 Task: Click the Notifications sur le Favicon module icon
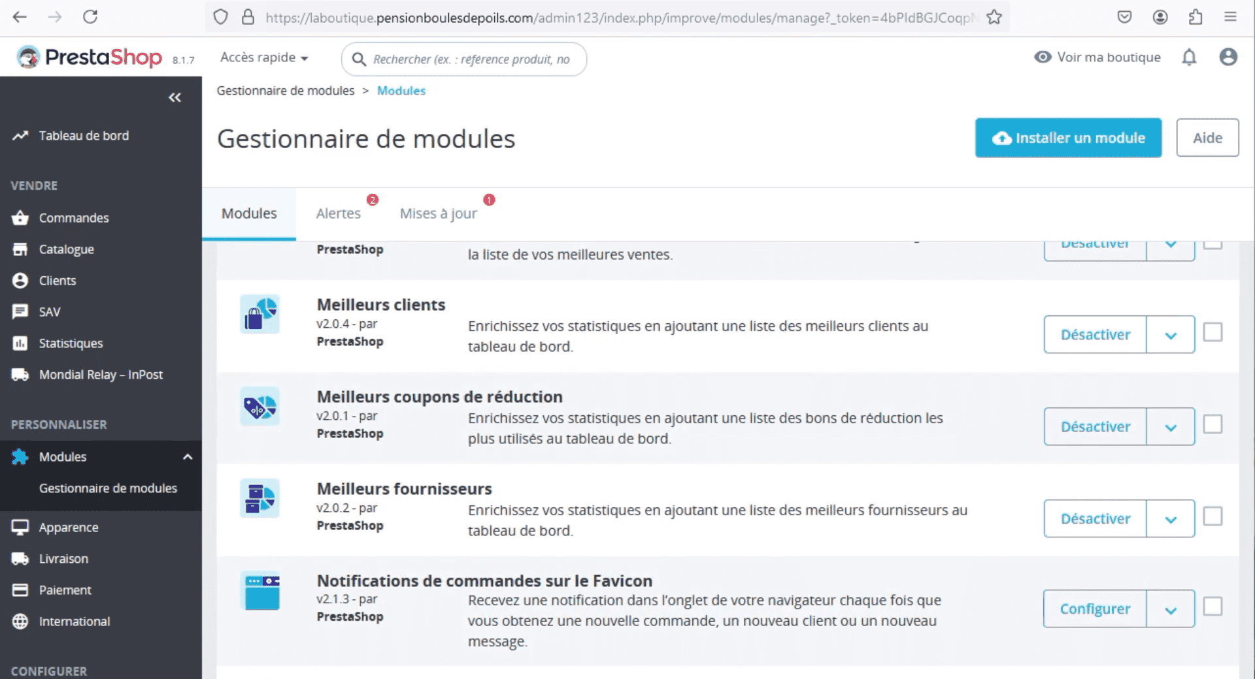pyautogui.click(x=261, y=591)
